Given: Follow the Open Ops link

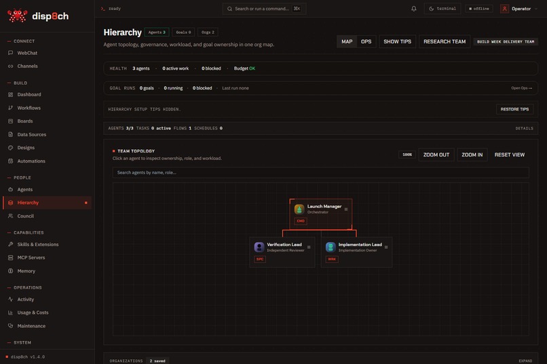Looking at the screenshot, I should pyautogui.click(x=521, y=88).
